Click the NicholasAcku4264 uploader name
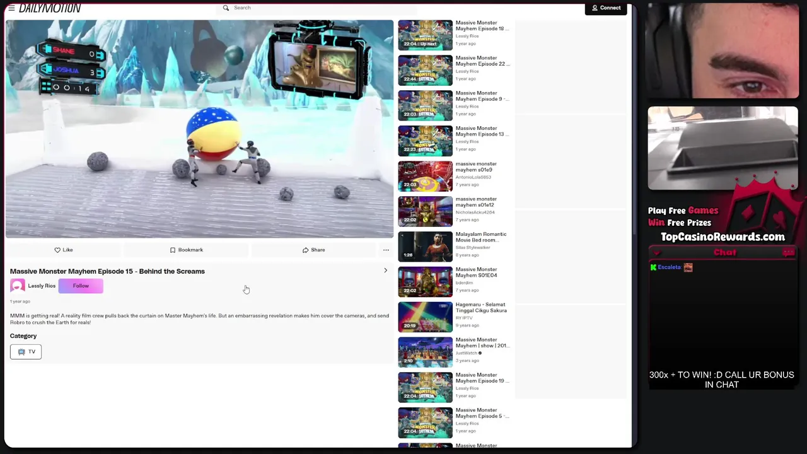807x454 pixels. click(x=475, y=212)
